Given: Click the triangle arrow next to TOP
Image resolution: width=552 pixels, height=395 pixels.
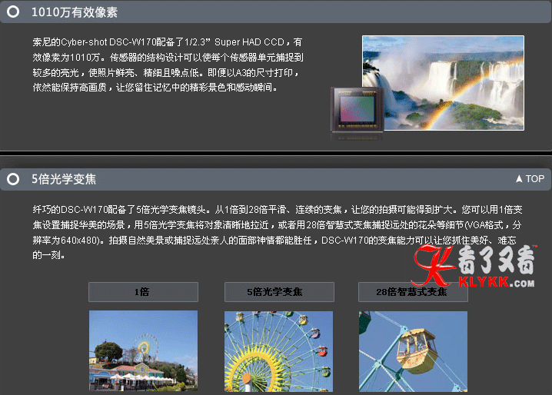Looking at the screenshot, I should click(x=519, y=179).
